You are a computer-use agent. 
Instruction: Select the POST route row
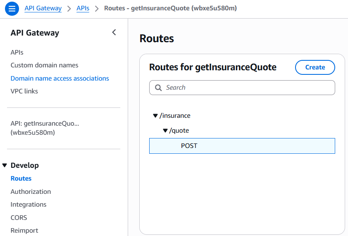pyautogui.click(x=242, y=146)
